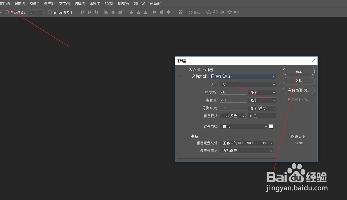
Task: Open the 大小 A4 dropdown
Action: (x=248, y=85)
